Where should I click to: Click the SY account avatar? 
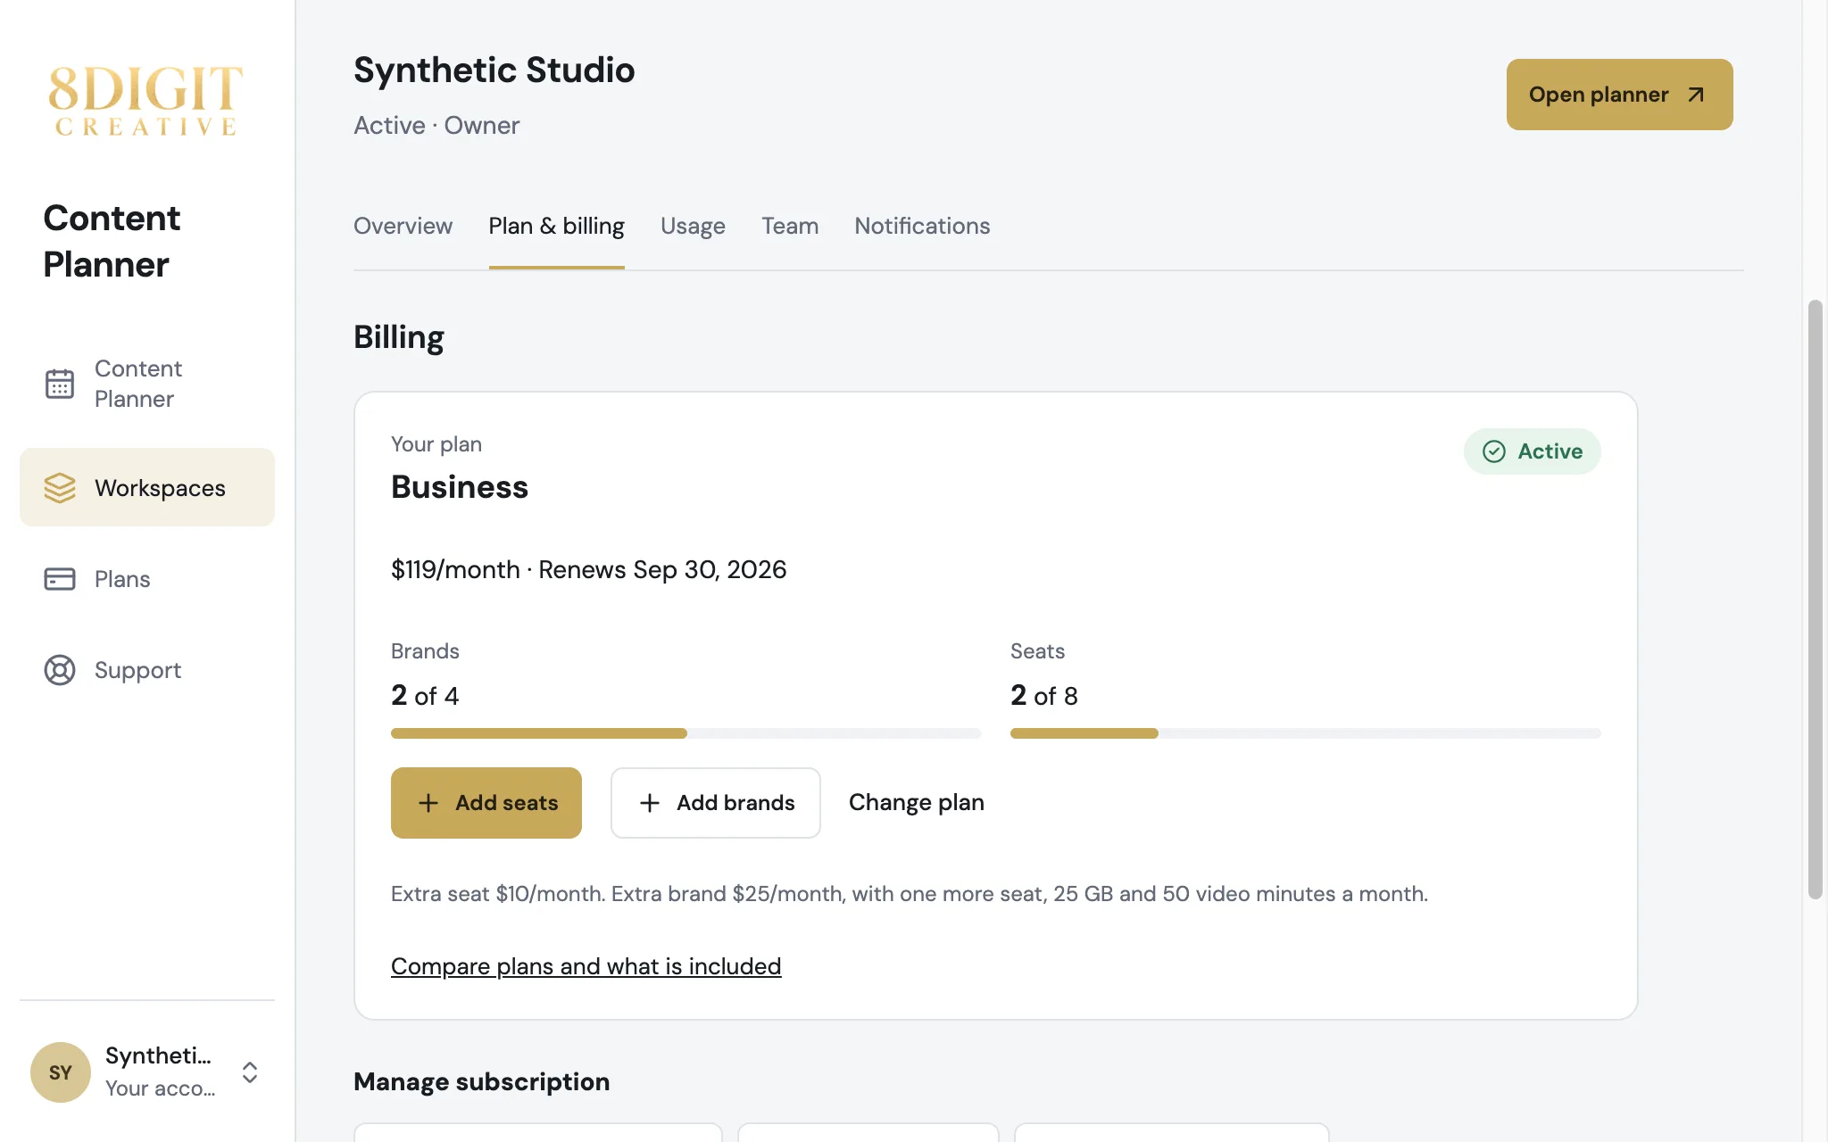61,1072
